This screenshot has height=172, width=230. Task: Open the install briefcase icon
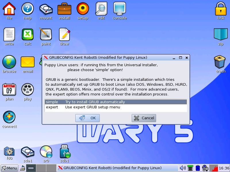64,9
